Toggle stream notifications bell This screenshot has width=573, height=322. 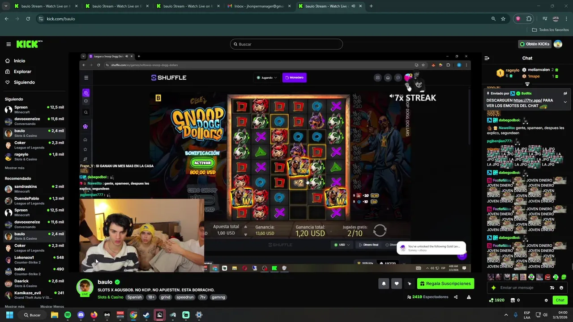click(384, 284)
